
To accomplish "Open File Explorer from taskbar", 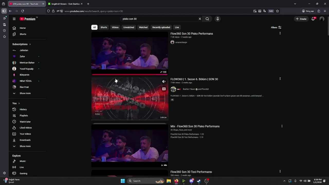I will [169, 181].
